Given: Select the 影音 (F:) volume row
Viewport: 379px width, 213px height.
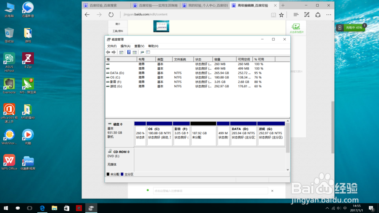Looking at the screenshot, I should click(197, 82).
